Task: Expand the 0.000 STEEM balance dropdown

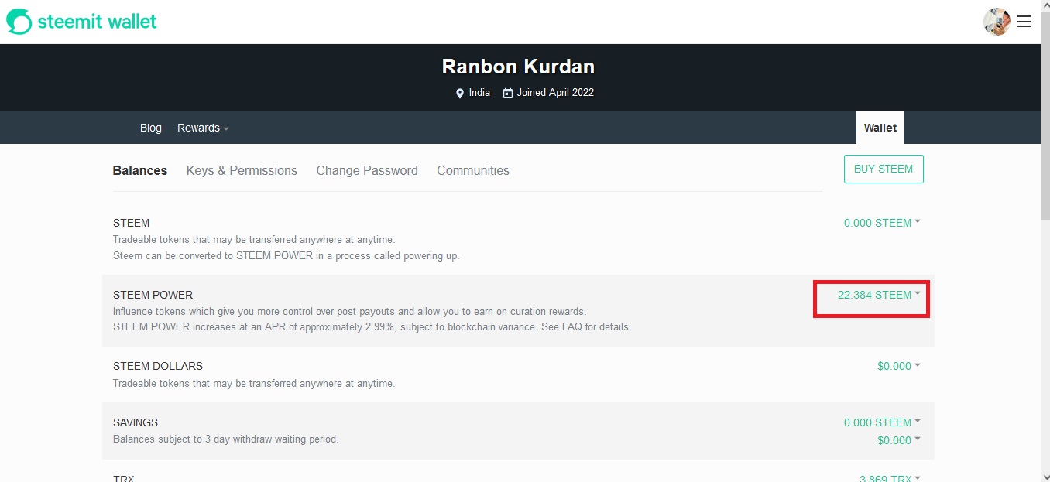Action: point(882,223)
